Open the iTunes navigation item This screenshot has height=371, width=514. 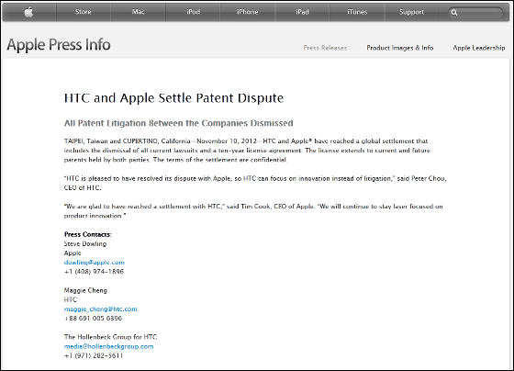coord(357,12)
